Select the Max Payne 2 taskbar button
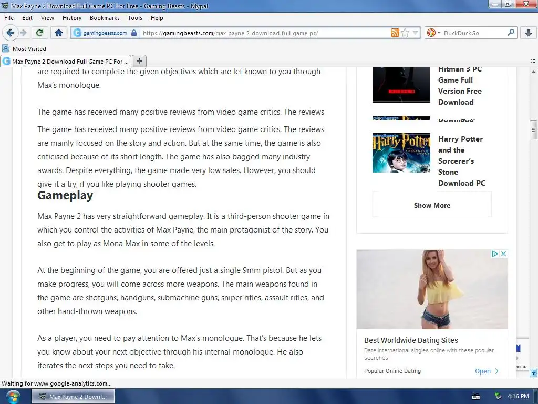The width and height of the screenshot is (538, 404). tap(73, 397)
